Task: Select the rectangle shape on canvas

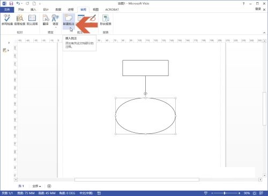Action: (x=145, y=68)
